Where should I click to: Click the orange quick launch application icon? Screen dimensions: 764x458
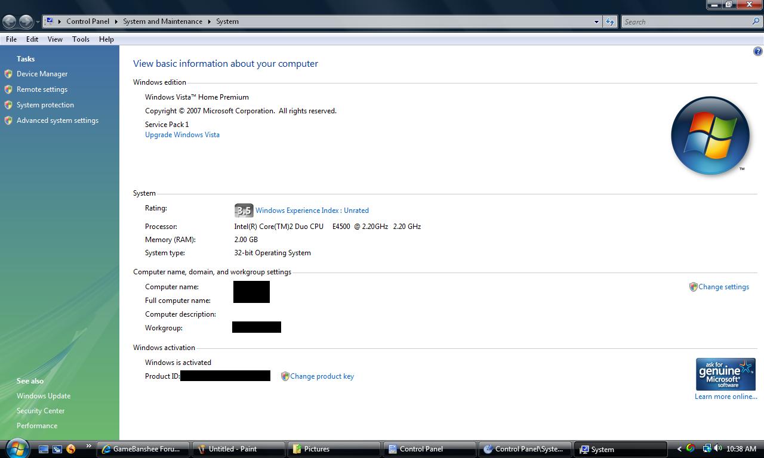(71, 449)
